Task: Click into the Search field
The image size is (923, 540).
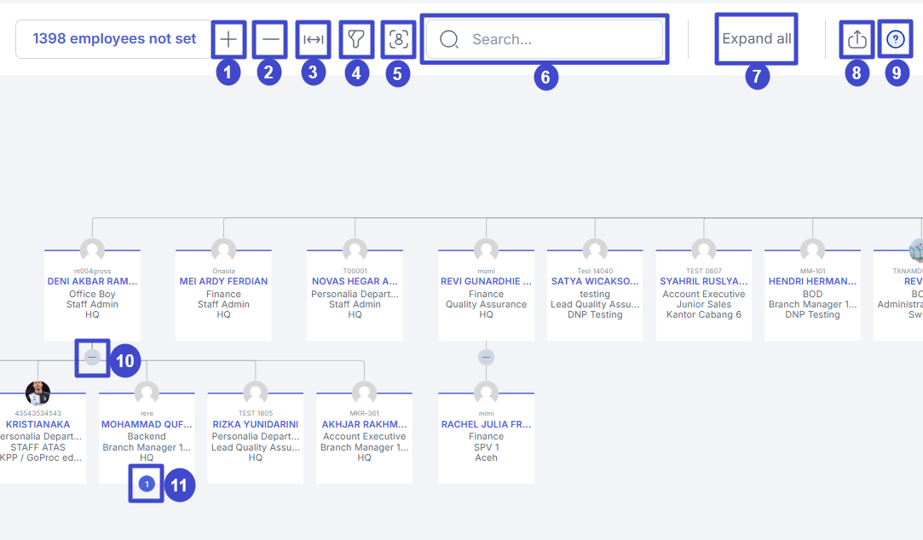Action: point(554,39)
